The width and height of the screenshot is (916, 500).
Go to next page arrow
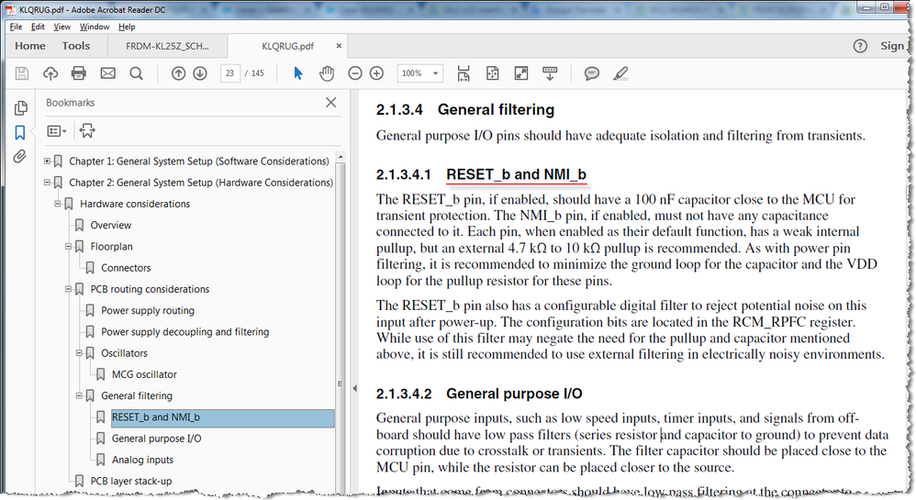tap(200, 73)
